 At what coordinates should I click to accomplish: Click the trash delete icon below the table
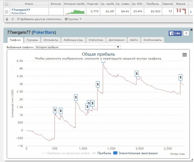(x=7, y=19)
